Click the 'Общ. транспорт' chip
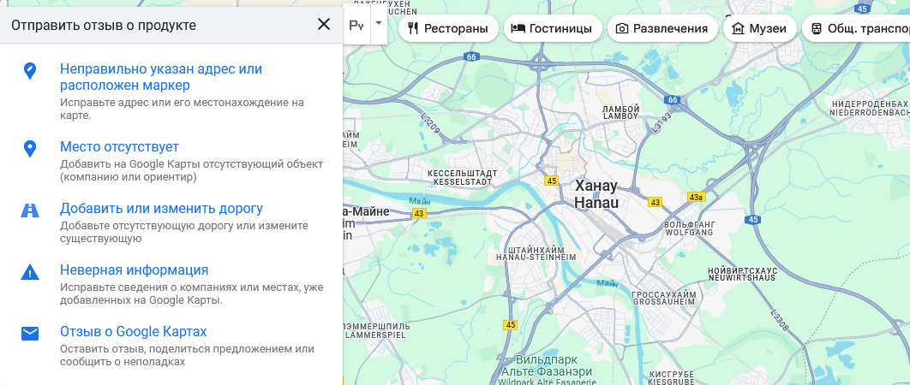Screen dimensions: 910x385 tap(859, 28)
